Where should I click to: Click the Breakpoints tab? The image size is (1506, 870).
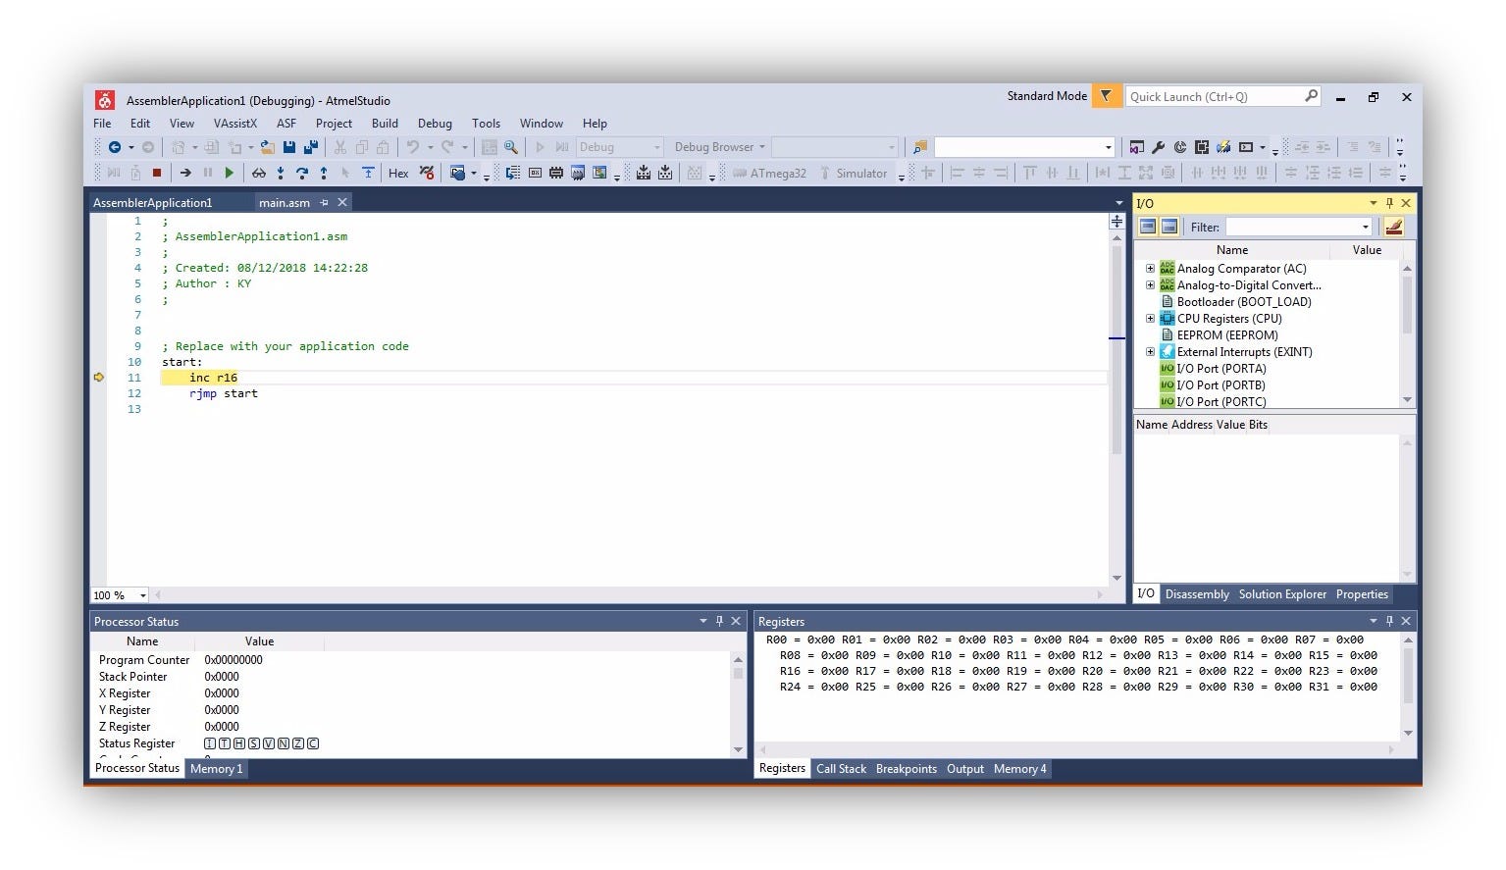coord(907,769)
